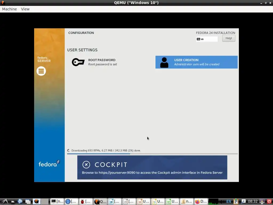
Task: Open the User Creation settings
Action: 196,62
